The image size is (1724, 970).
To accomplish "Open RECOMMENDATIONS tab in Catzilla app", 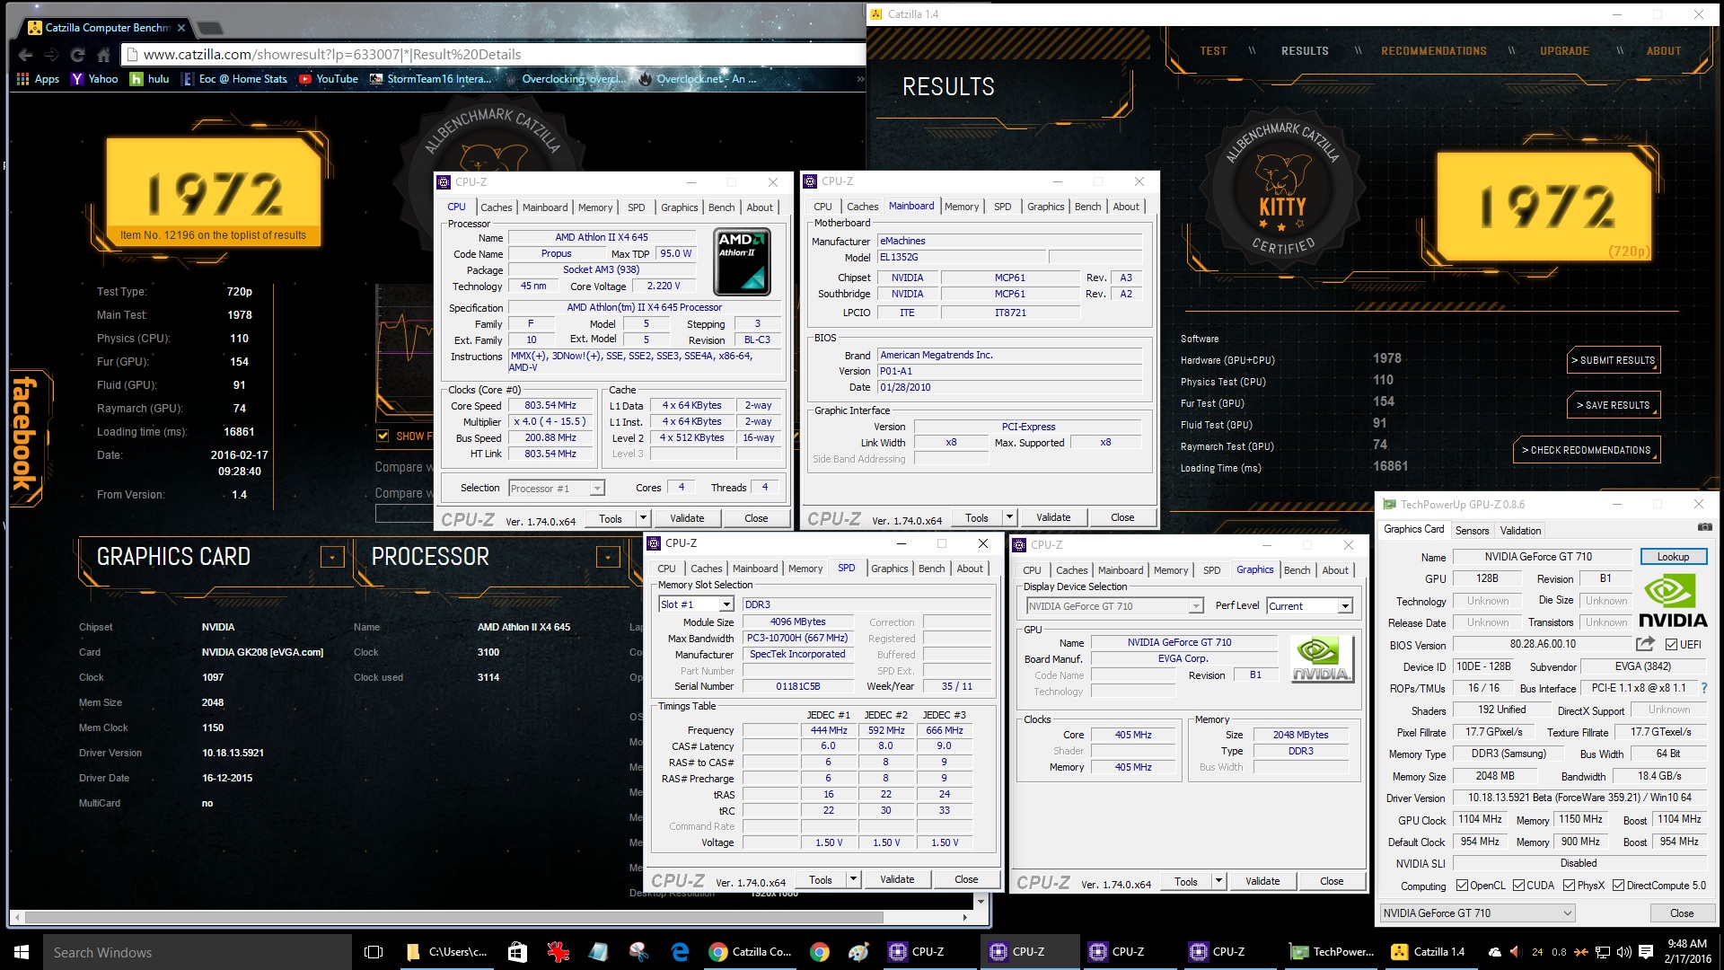I will point(1433,51).
